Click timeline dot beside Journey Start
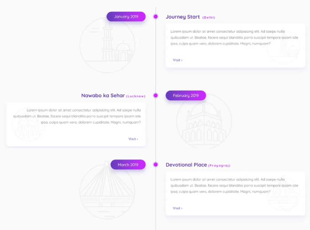This screenshot has width=310, height=230. pyautogui.click(x=156, y=17)
